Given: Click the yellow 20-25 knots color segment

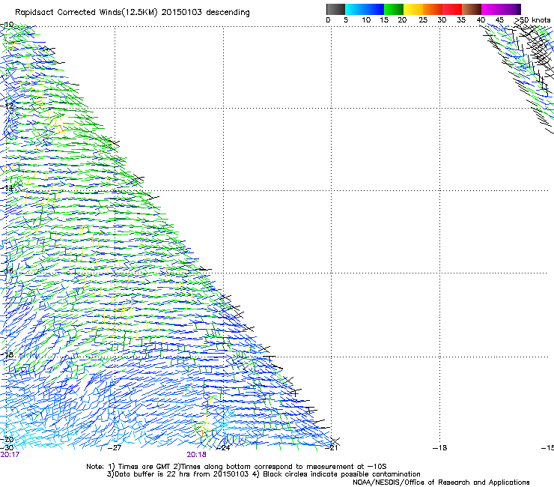Looking at the screenshot, I should click(413, 9).
